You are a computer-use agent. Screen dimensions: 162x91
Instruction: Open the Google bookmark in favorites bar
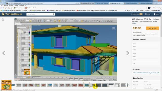(25, 10)
